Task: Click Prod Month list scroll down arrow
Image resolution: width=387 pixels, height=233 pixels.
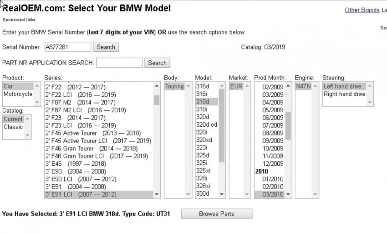Action: click(288, 194)
